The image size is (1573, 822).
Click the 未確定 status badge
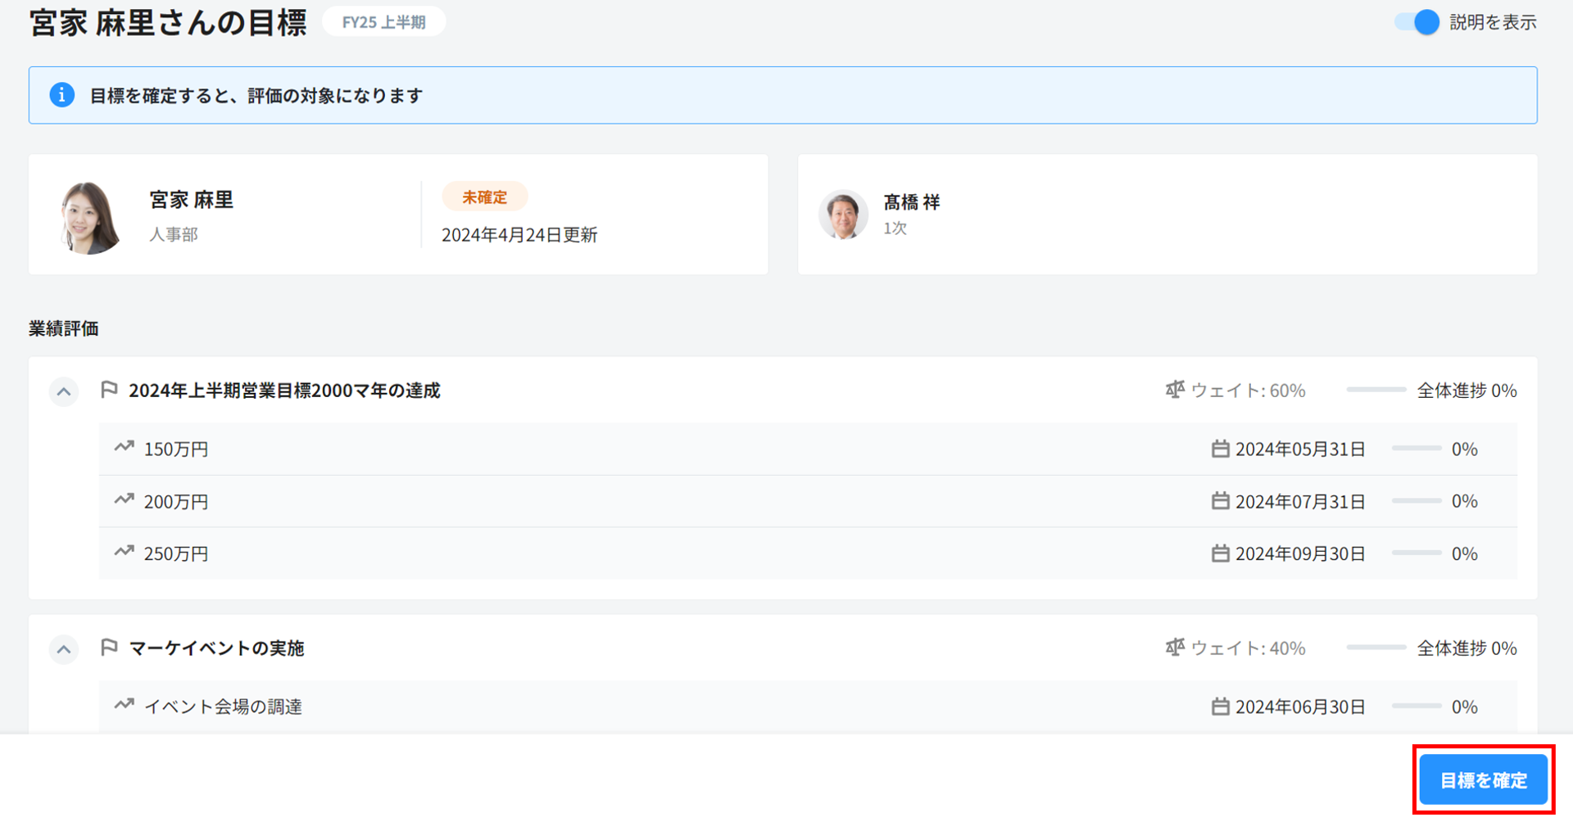tap(484, 197)
